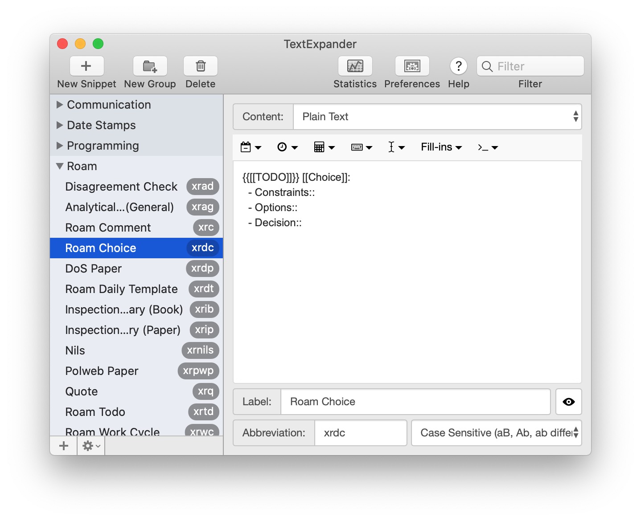Click the magnifier icon in Filter field
Screen dimensions: 641x521
coord(487,66)
